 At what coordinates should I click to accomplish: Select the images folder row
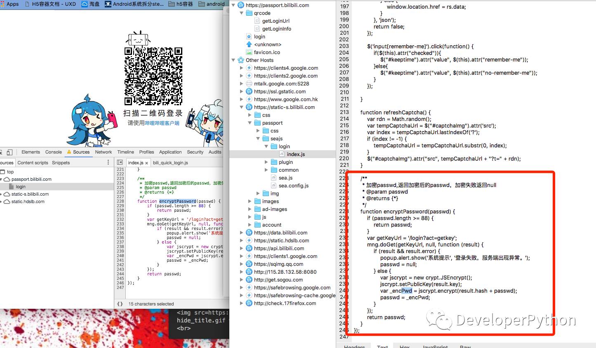click(x=271, y=201)
